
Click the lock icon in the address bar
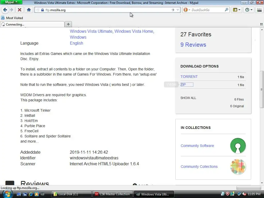[43, 10]
